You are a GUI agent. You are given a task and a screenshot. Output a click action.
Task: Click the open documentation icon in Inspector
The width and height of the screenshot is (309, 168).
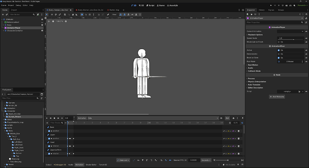click(306, 18)
